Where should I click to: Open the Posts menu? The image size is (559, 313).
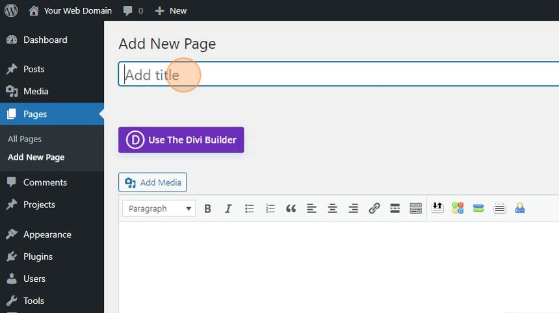(34, 69)
